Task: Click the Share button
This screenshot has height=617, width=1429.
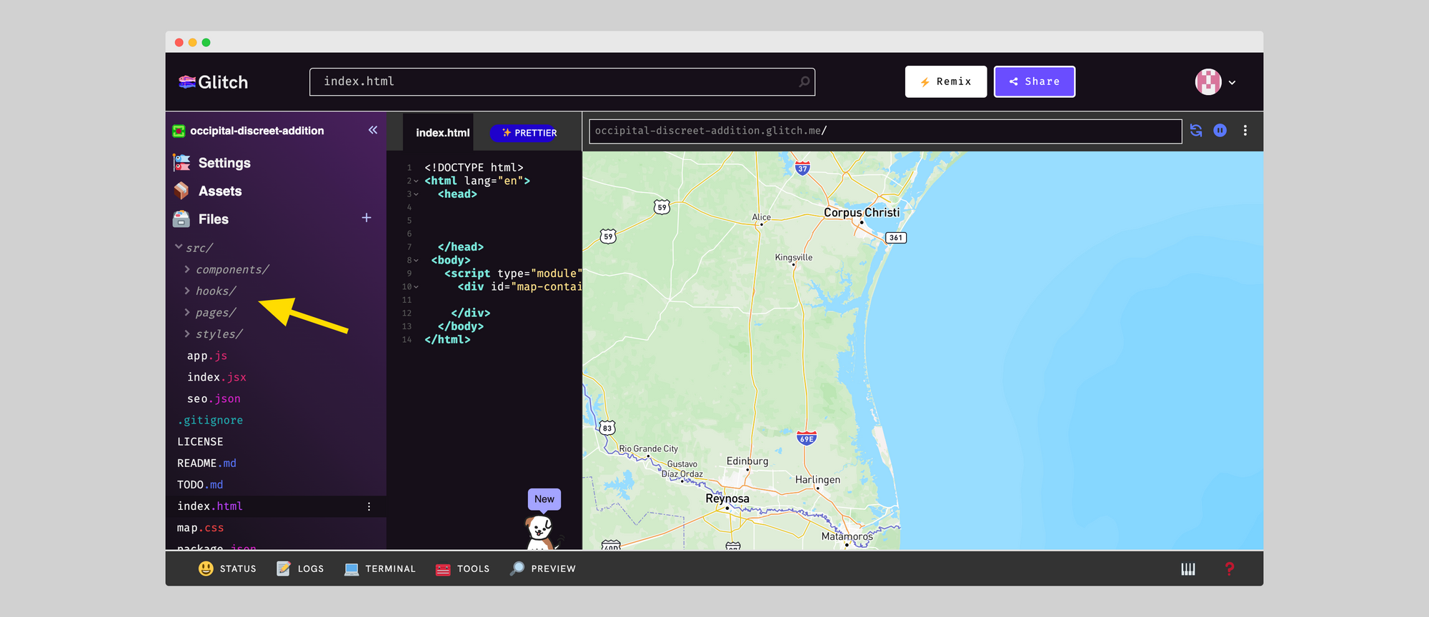Action: tap(1034, 82)
